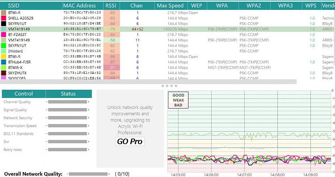Click the dark brown swatch beside SKYZHUTX

pos(4,73)
